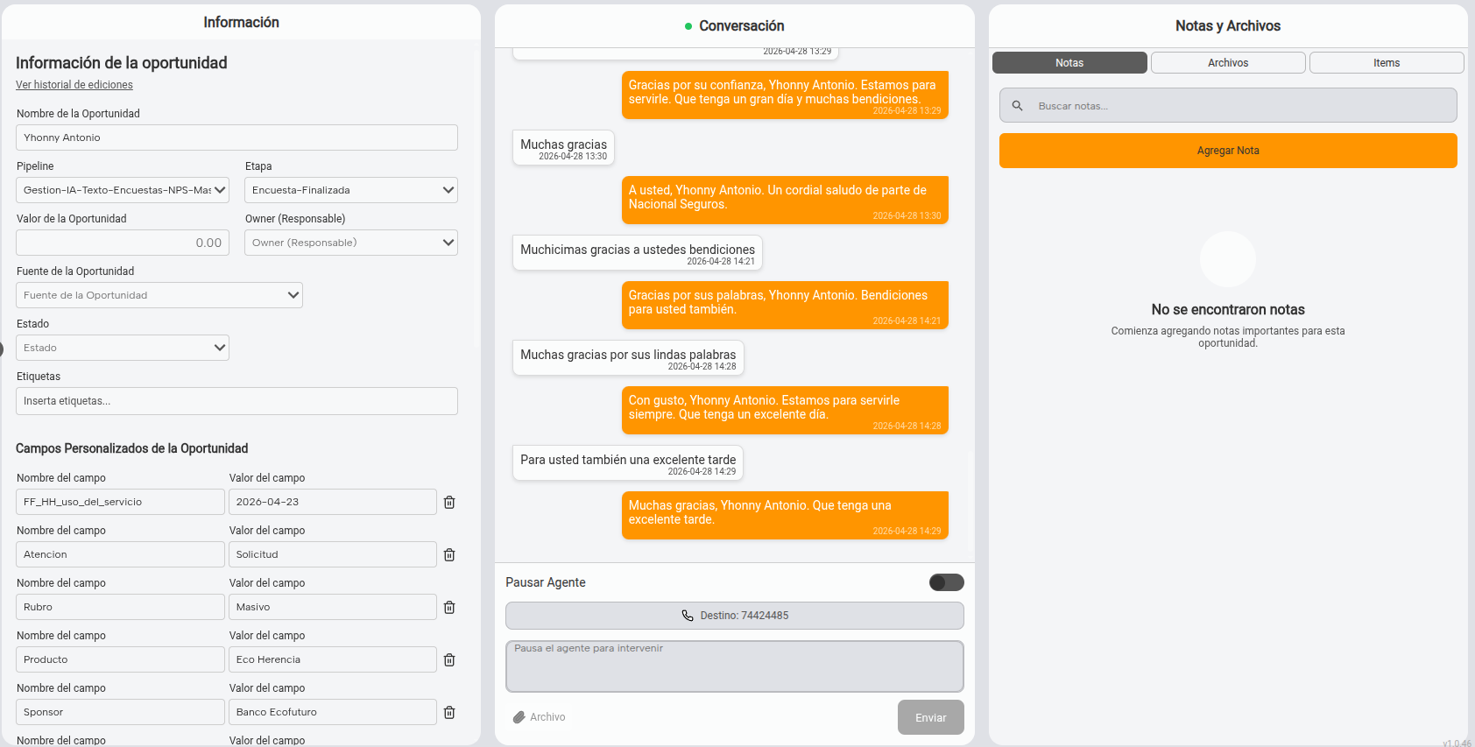
Task: Click the phone icon beside Destino
Action: point(688,616)
